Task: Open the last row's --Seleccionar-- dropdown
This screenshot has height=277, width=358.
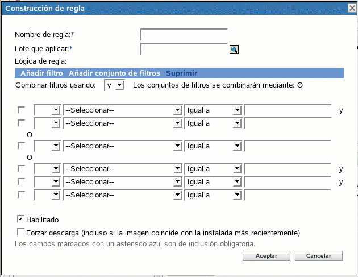Action: [122, 196]
